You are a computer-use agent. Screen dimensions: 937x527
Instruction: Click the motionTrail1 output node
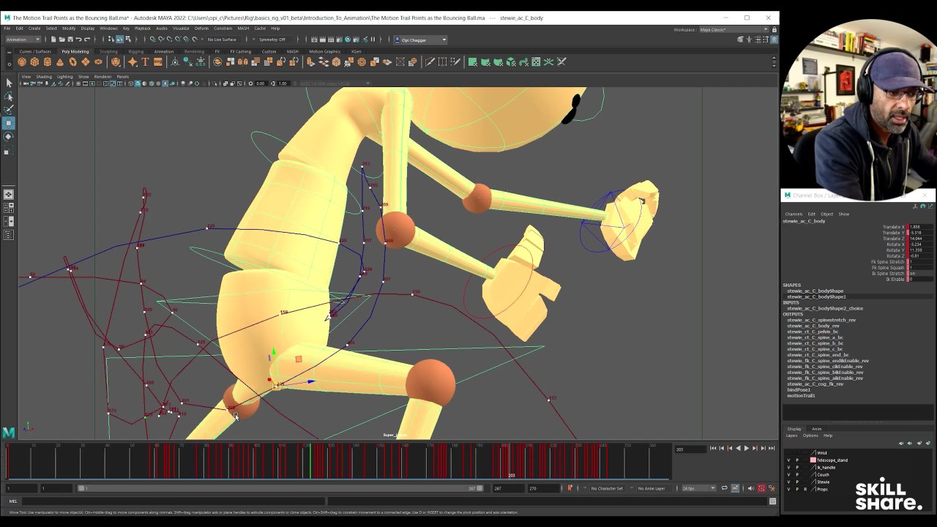(x=800, y=396)
